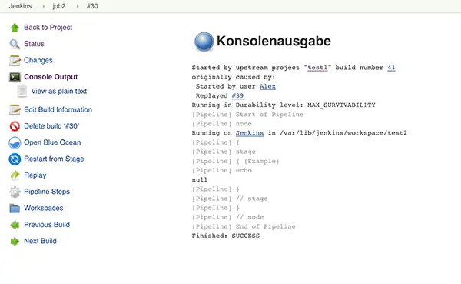Image resolution: width=461 pixels, height=284 pixels.
Task: Click the 'null' output line
Action: tap(200, 180)
